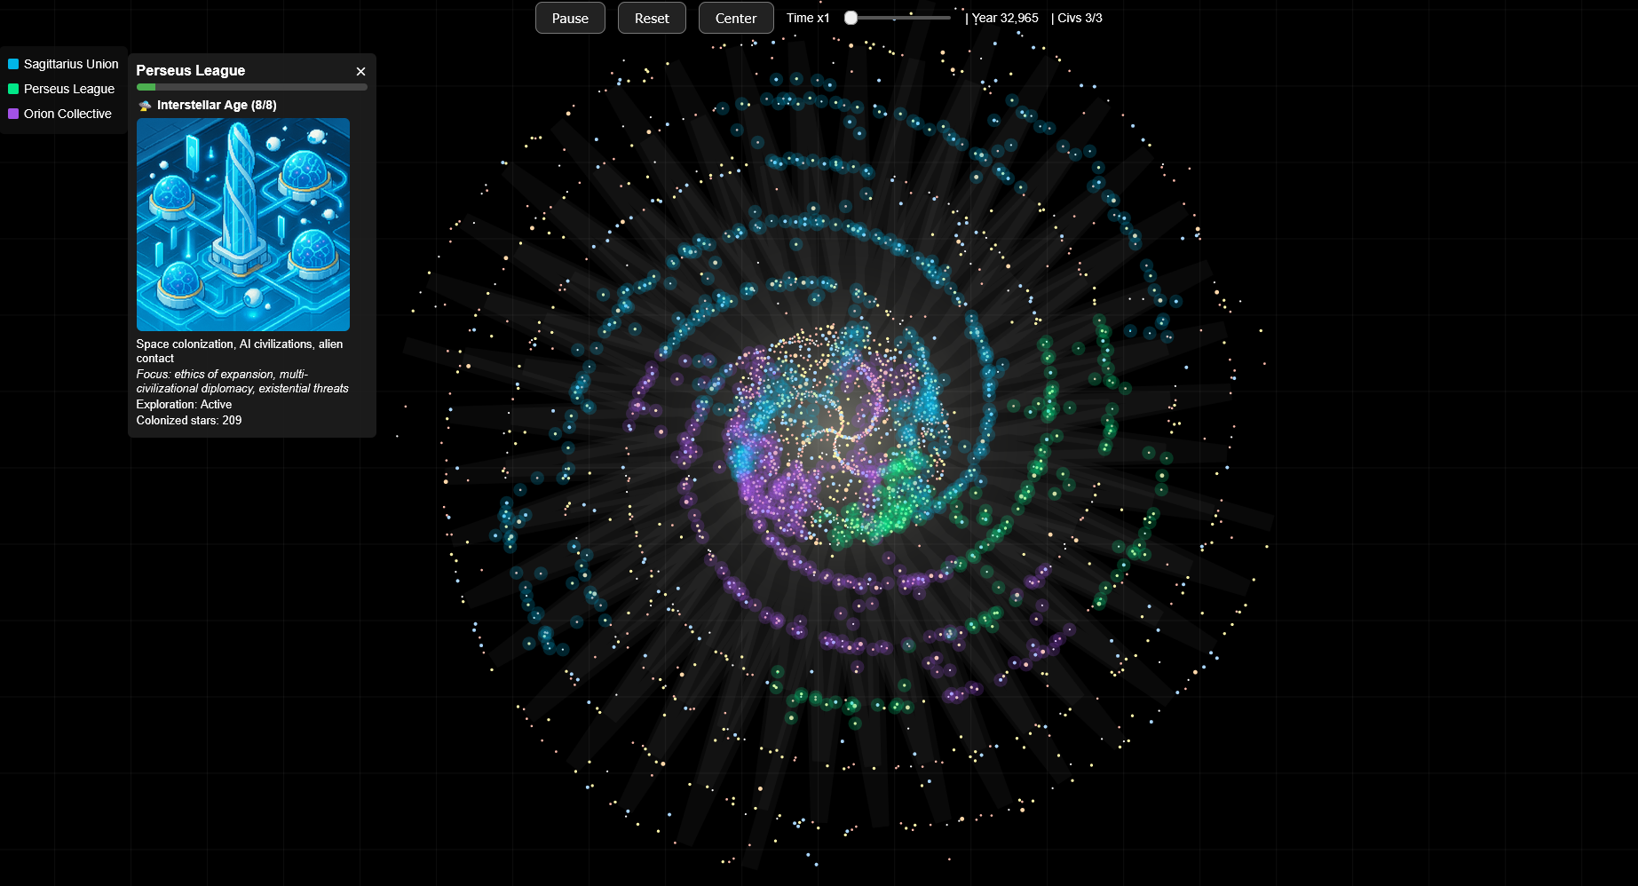1638x886 pixels.
Task: Click the Time speed slider handle
Action: pos(851,18)
